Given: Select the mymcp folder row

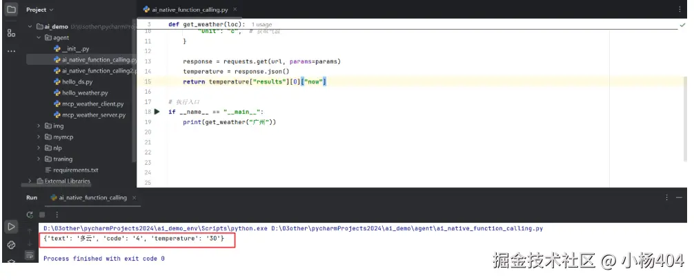Looking at the screenshot, I should click(x=63, y=137).
